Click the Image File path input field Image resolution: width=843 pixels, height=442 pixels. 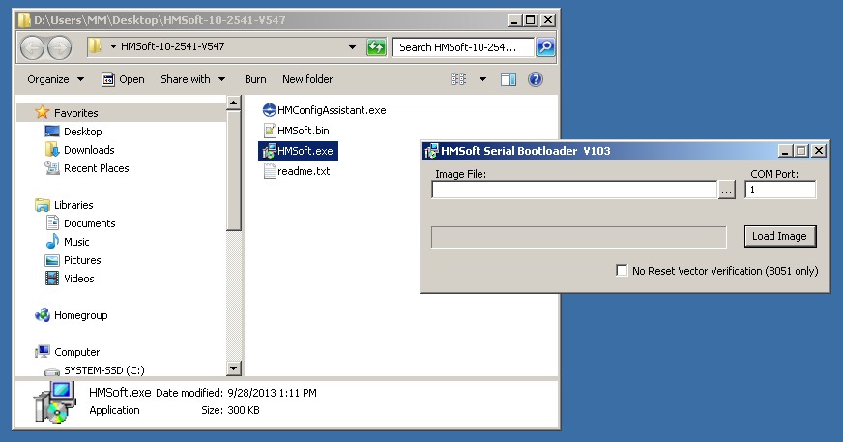[574, 190]
